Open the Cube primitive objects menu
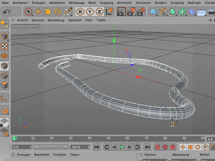215x161 pixels. [x=153, y=12]
